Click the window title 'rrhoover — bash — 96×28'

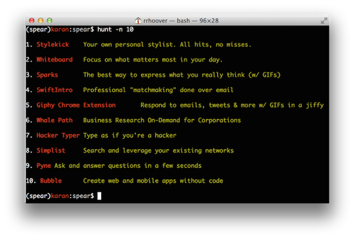tap(181, 21)
